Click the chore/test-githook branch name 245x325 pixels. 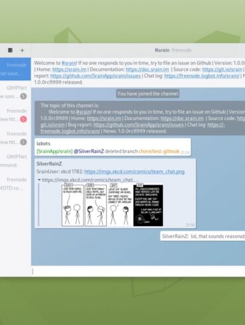[159, 151]
